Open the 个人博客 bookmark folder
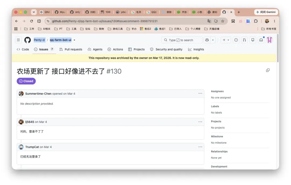 [x=193, y=29]
